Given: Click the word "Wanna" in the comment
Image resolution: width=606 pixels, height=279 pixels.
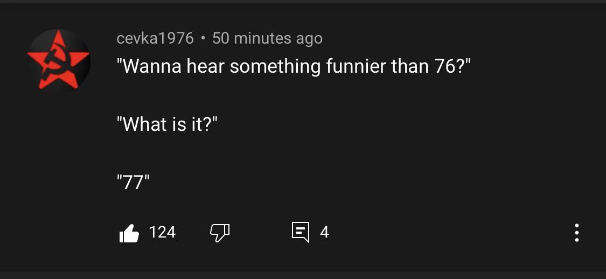Looking at the screenshot, I should [152, 67].
